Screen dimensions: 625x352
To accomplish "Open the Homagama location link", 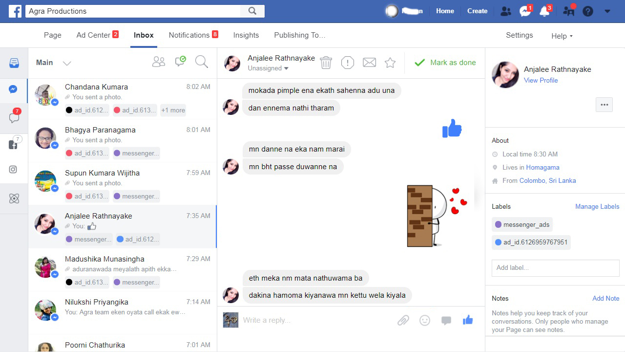I will click(x=542, y=167).
